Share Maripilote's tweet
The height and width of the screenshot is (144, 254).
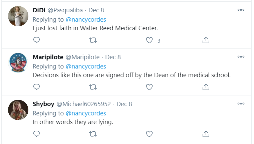point(206,87)
